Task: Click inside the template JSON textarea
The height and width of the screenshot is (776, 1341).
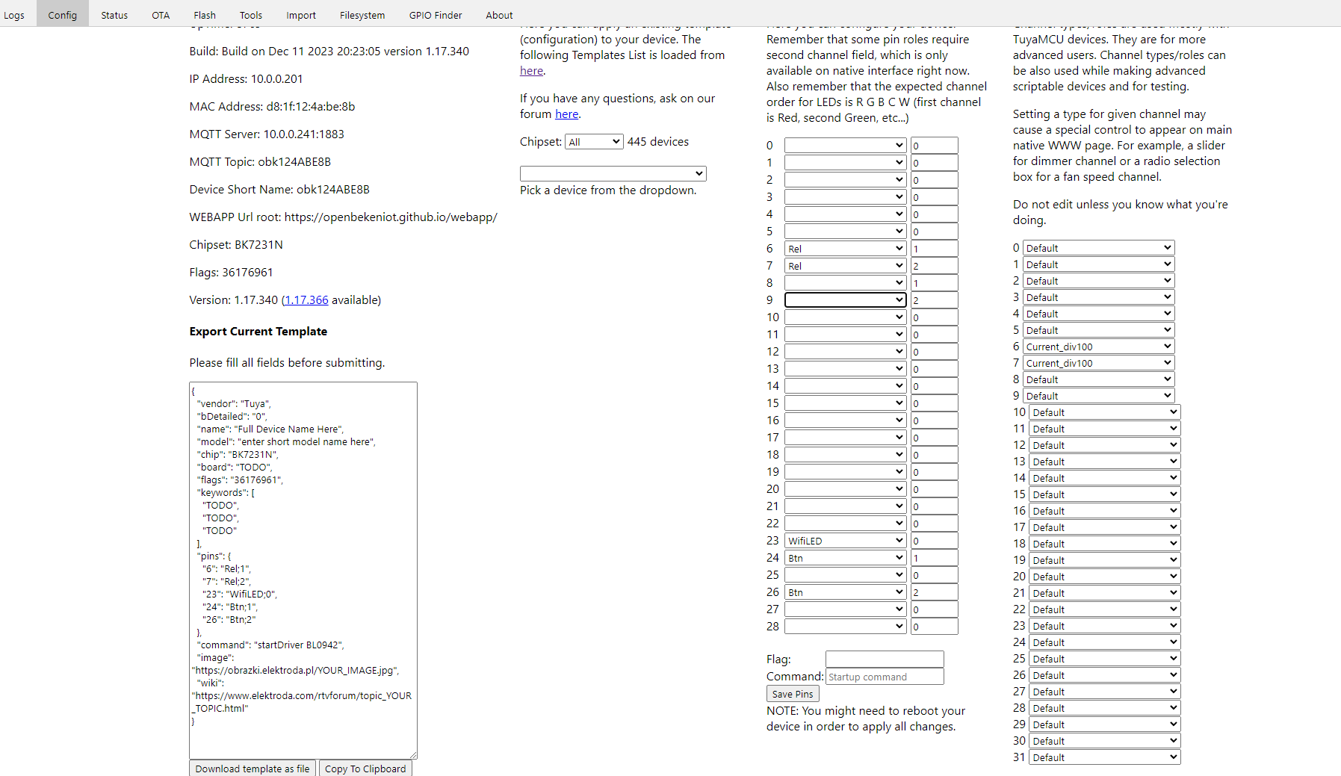Action: click(x=303, y=571)
